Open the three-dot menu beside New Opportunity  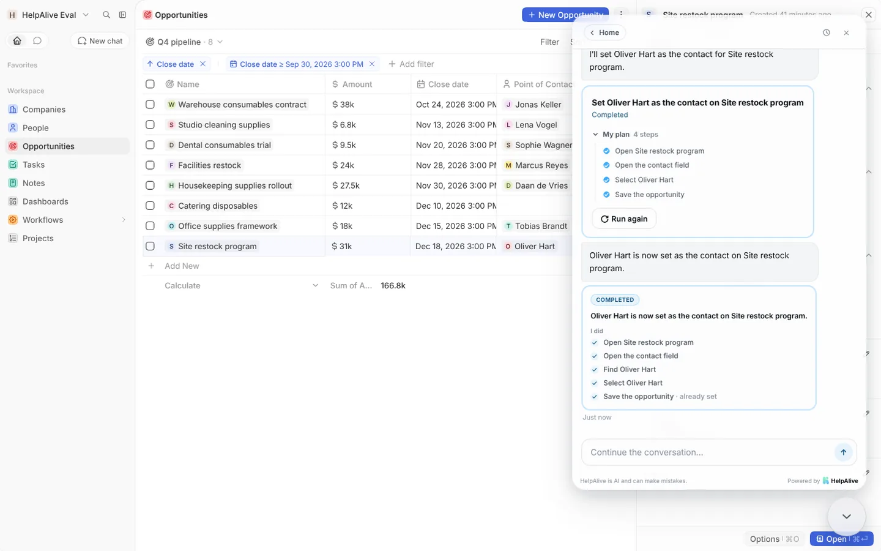(621, 14)
